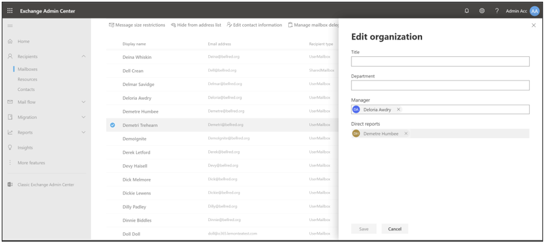
Task: Select the Deina Whiskin row
Action: (222, 57)
